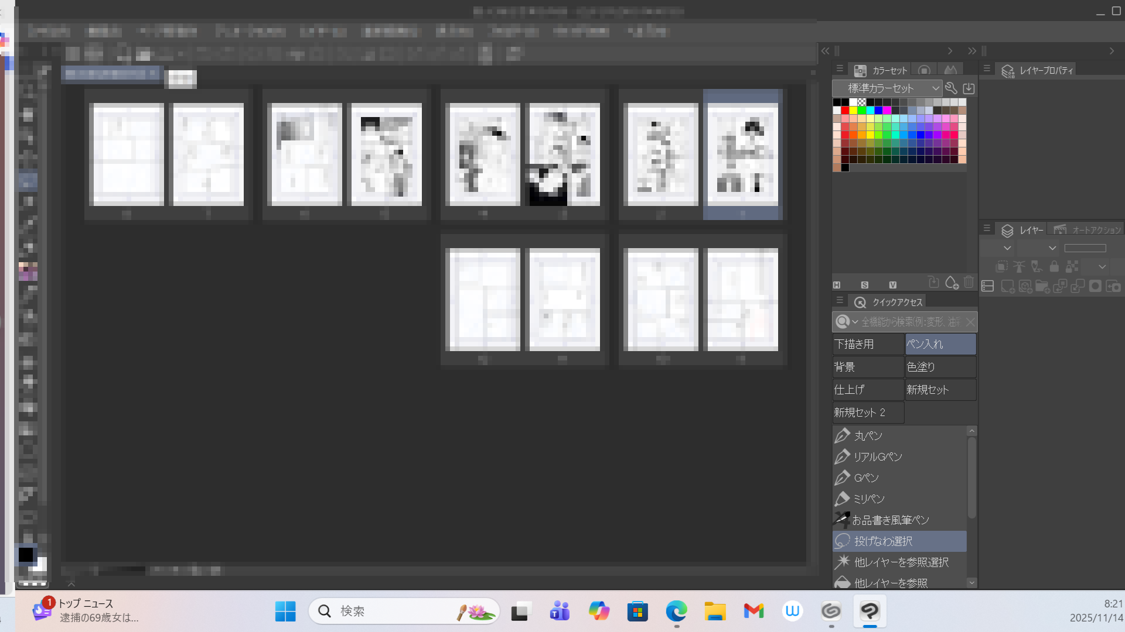
Task: Open Microsoft Edge from the taskbar
Action: tap(676, 612)
